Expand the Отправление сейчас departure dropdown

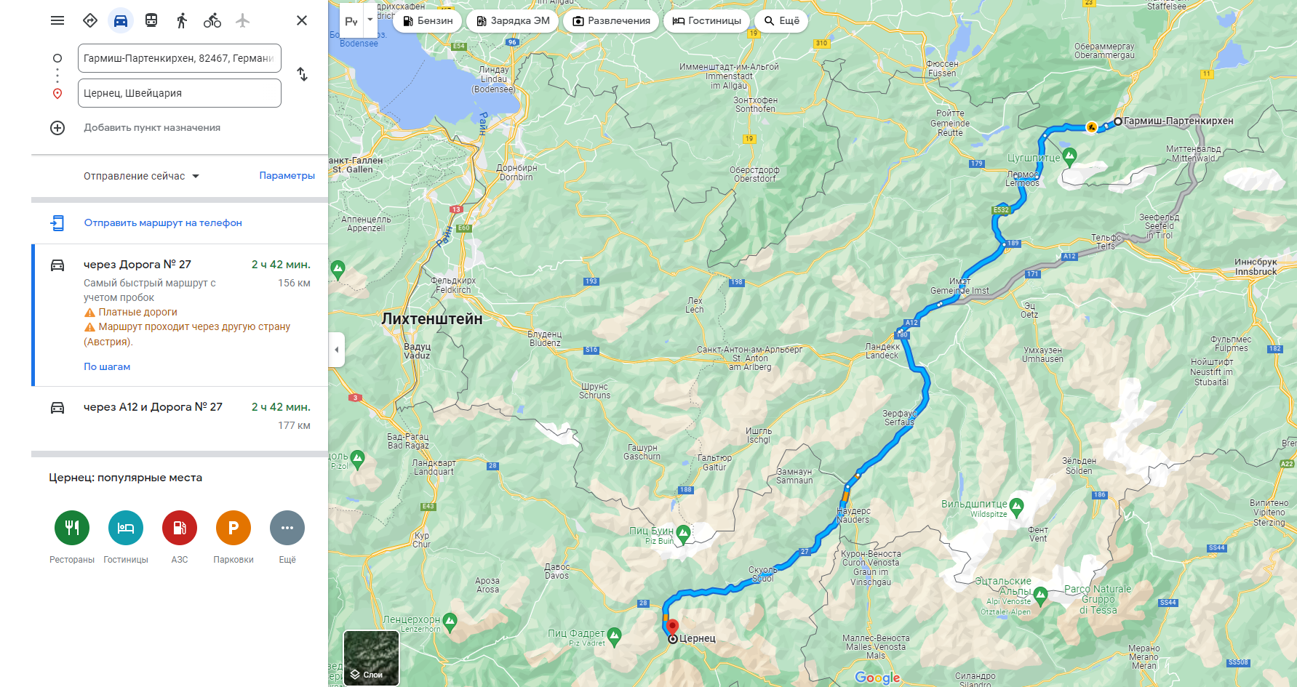tap(141, 176)
